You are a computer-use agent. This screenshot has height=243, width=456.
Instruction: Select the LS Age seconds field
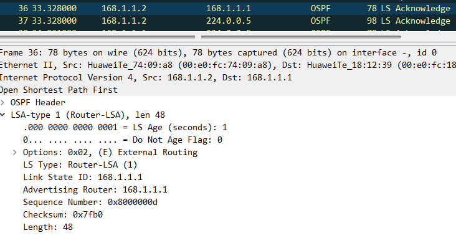[125, 128]
